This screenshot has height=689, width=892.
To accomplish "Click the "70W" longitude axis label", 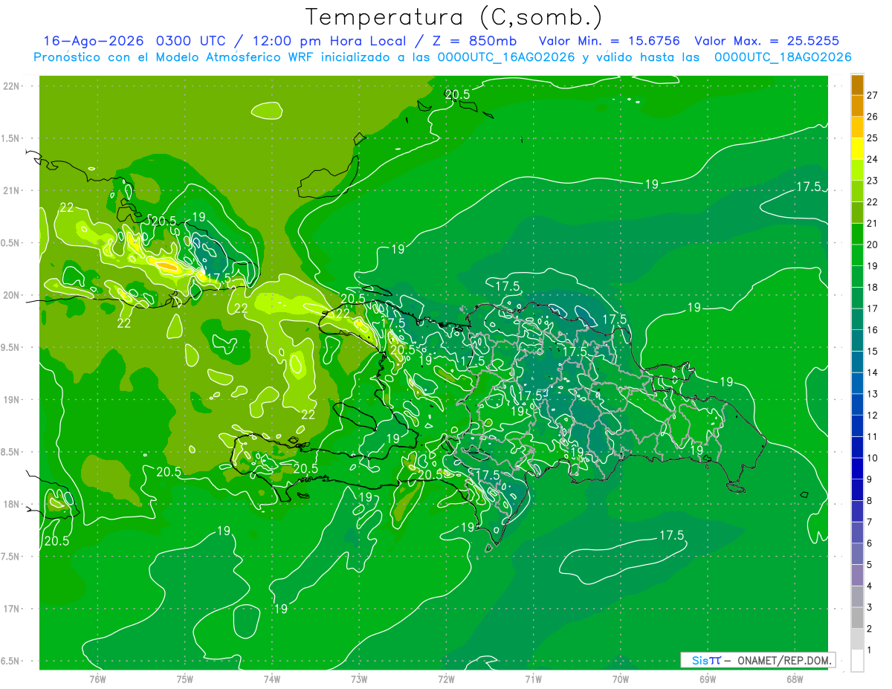I will point(621,679).
